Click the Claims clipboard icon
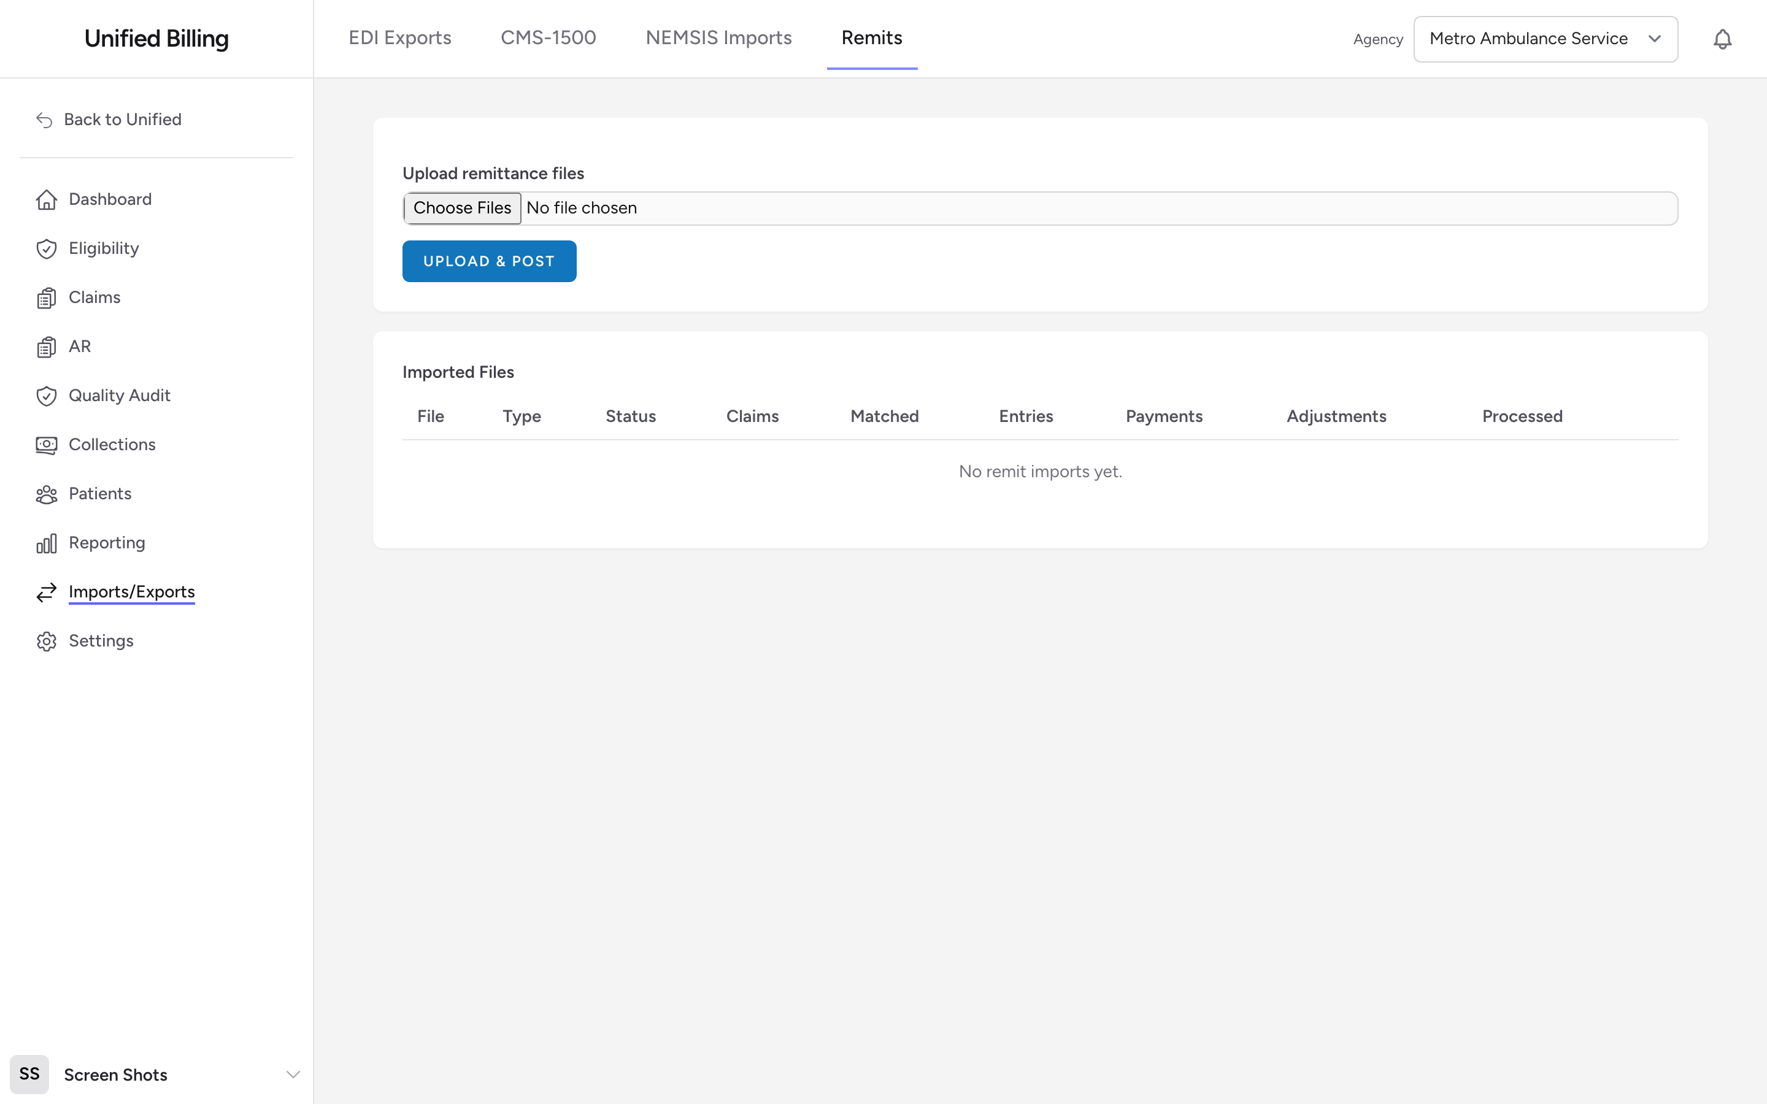Image resolution: width=1767 pixels, height=1104 pixels. click(47, 298)
